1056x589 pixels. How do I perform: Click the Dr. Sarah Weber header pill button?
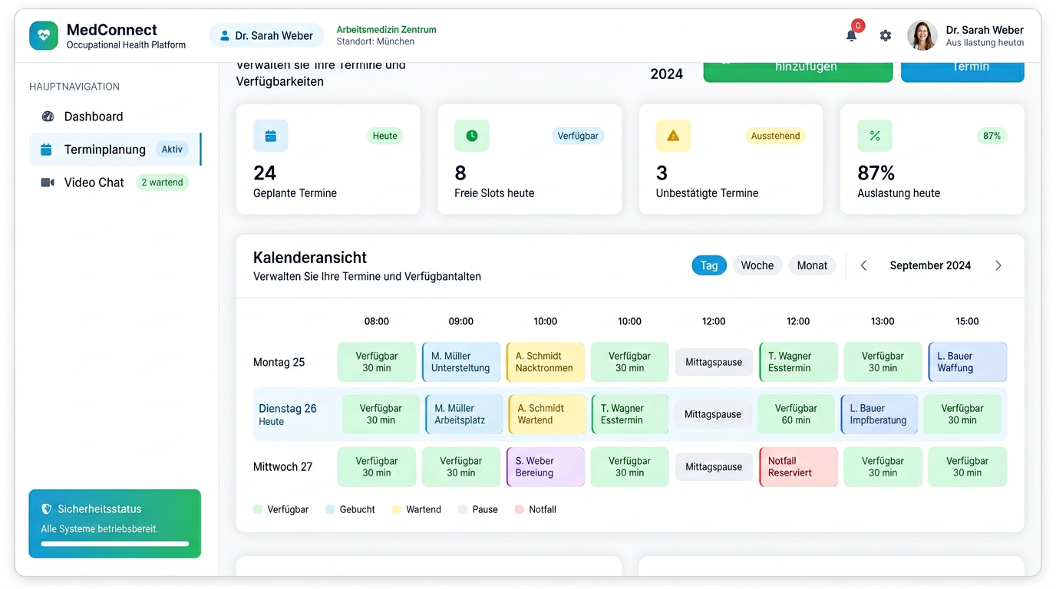click(x=266, y=35)
